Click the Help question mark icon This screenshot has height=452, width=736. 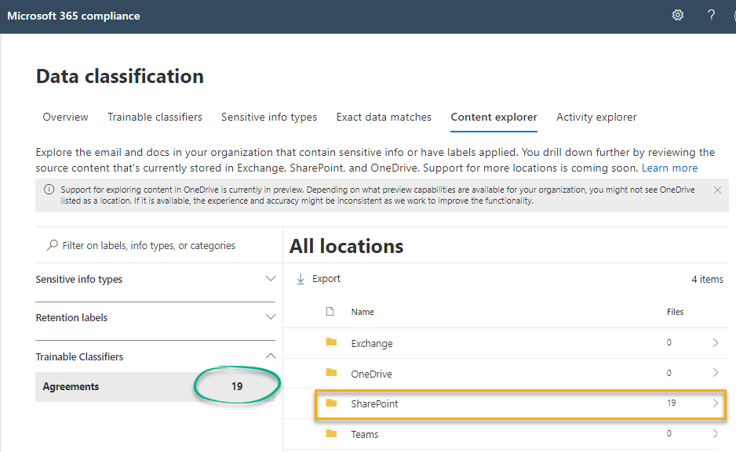tap(710, 15)
